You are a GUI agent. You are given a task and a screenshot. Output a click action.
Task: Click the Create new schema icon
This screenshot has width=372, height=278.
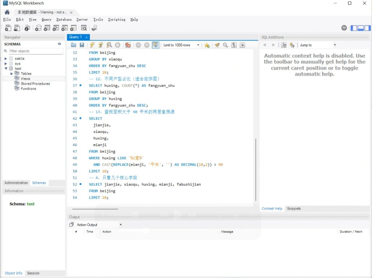point(38,28)
